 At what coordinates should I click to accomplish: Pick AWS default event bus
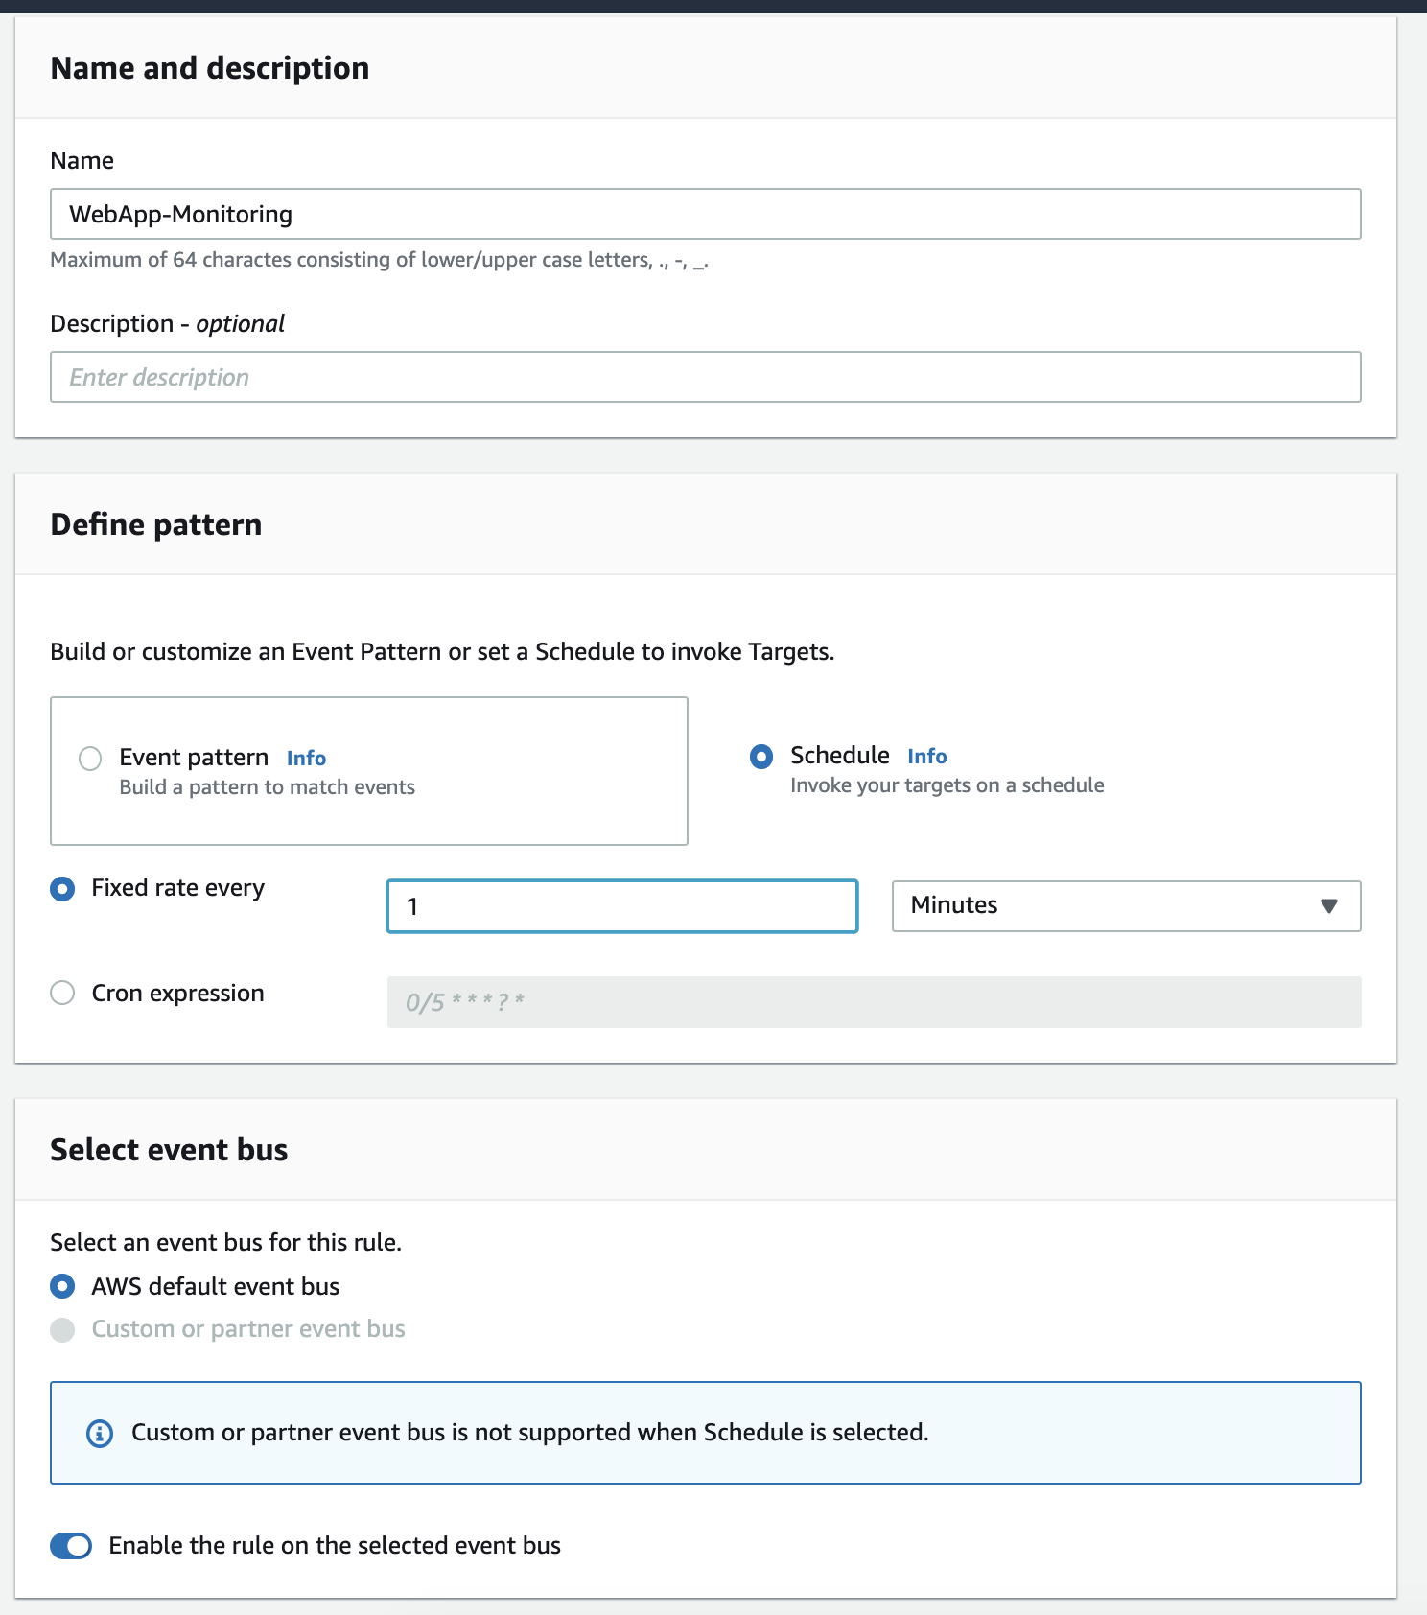pyautogui.click(x=62, y=1286)
